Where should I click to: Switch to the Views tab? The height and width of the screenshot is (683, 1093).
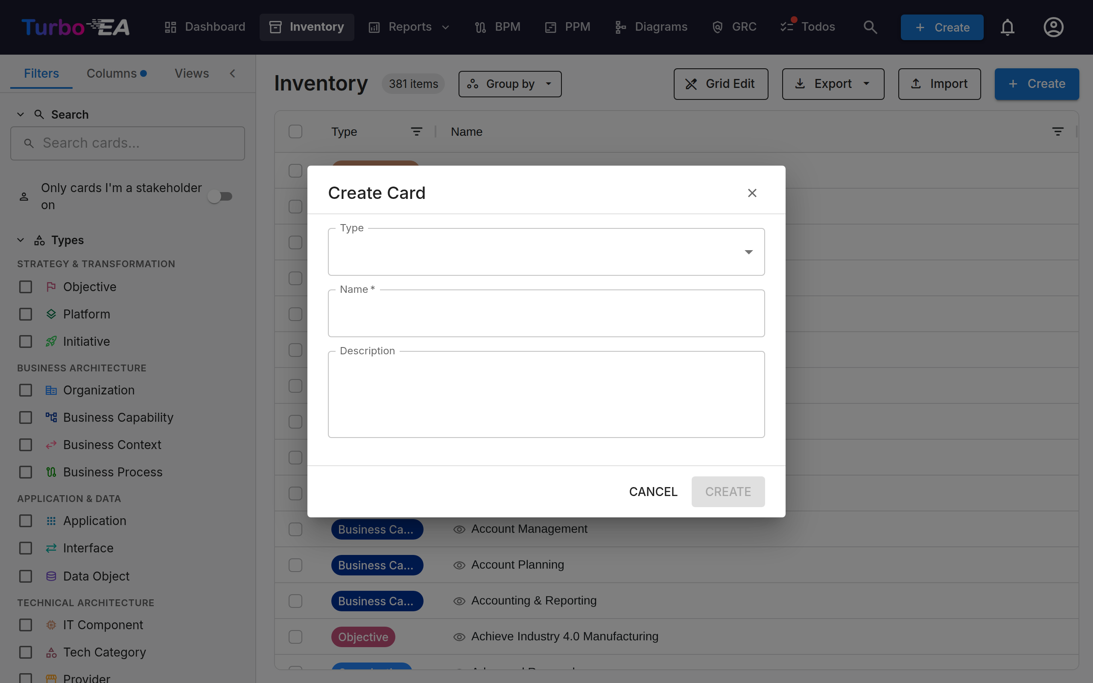click(x=192, y=73)
